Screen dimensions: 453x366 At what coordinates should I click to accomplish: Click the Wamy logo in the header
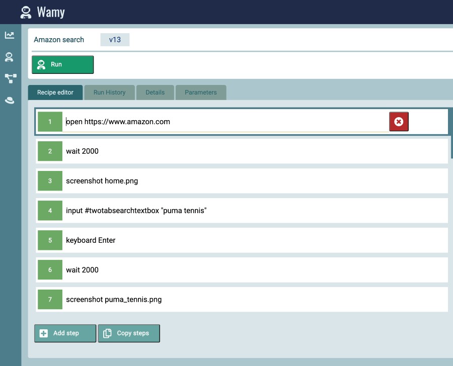pos(43,12)
